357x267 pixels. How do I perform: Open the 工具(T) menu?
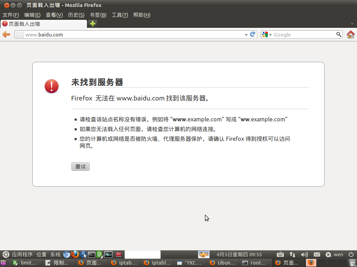click(120, 15)
